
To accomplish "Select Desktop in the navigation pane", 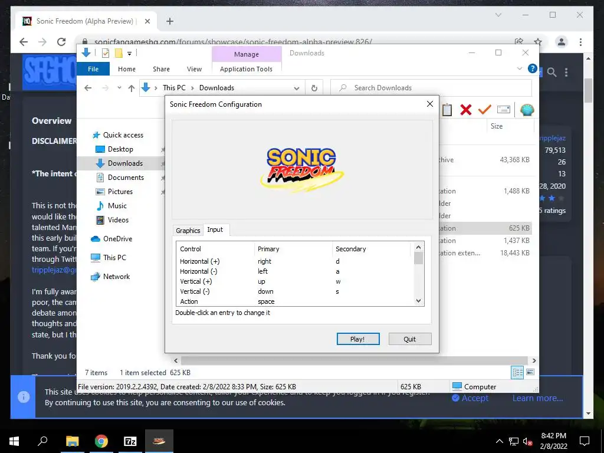I will click(x=114, y=149).
